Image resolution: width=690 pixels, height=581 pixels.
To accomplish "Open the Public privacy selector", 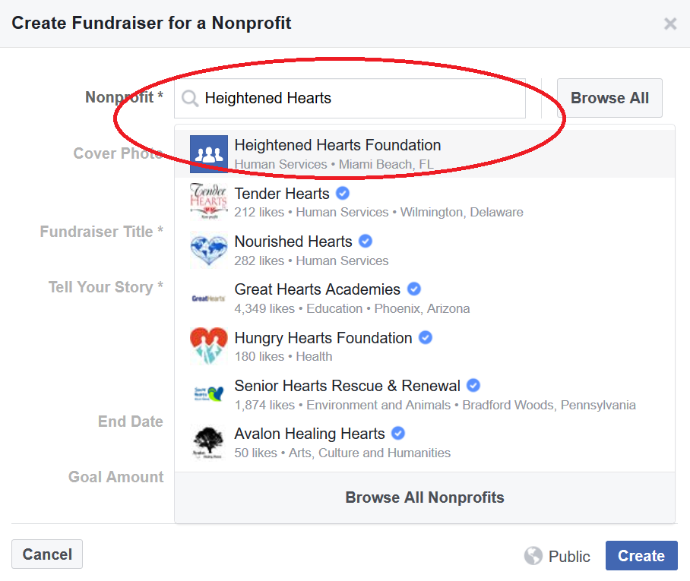I will pyautogui.click(x=557, y=556).
